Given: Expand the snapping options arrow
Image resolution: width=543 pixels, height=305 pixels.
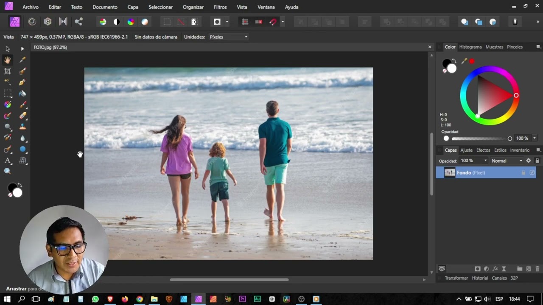Looking at the screenshot, I should click(283, 22).
